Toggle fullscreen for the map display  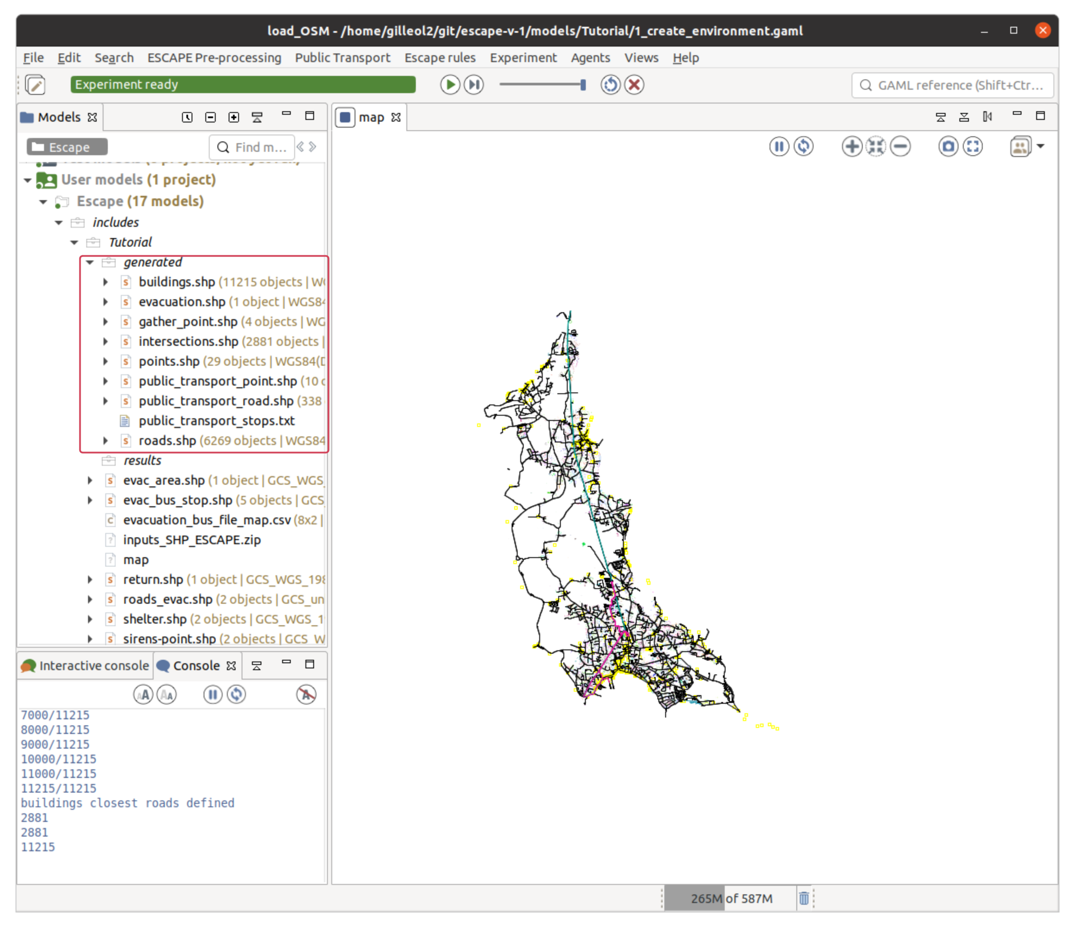click(x=972, y=146)
